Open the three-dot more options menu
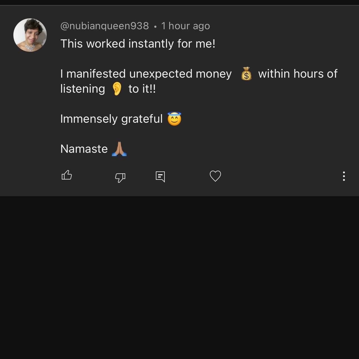This screenshot has width=359, height=359. click(344, 176)
